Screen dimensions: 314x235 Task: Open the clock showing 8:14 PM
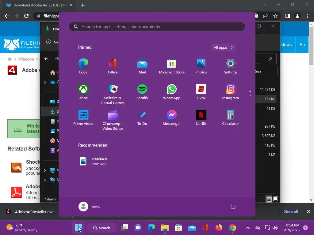pyautogui.click(x=291, y=228)
